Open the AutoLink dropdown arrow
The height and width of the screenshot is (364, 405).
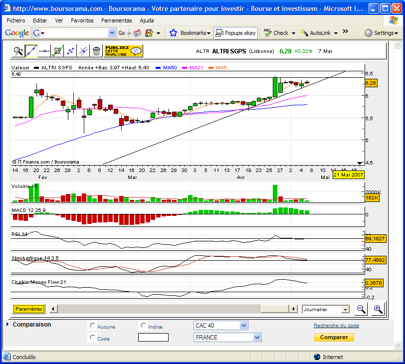336,33
